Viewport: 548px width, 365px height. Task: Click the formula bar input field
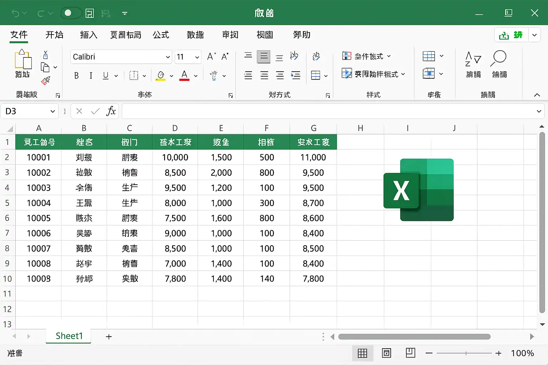[328, 111]
